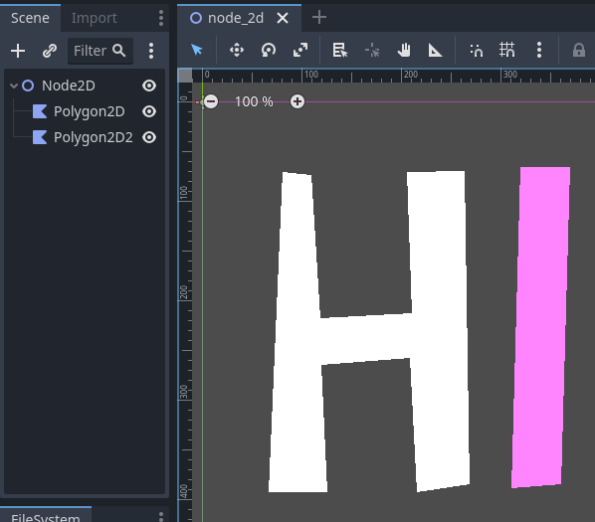Select the Polygon2D2 node
The image size is (595, 522).
[x=94, y=137]
